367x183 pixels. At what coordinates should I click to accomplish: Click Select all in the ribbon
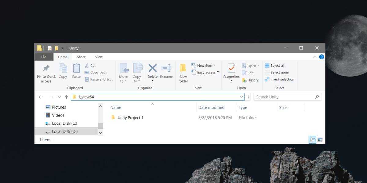pyautogui.click(x=275, y=66)
